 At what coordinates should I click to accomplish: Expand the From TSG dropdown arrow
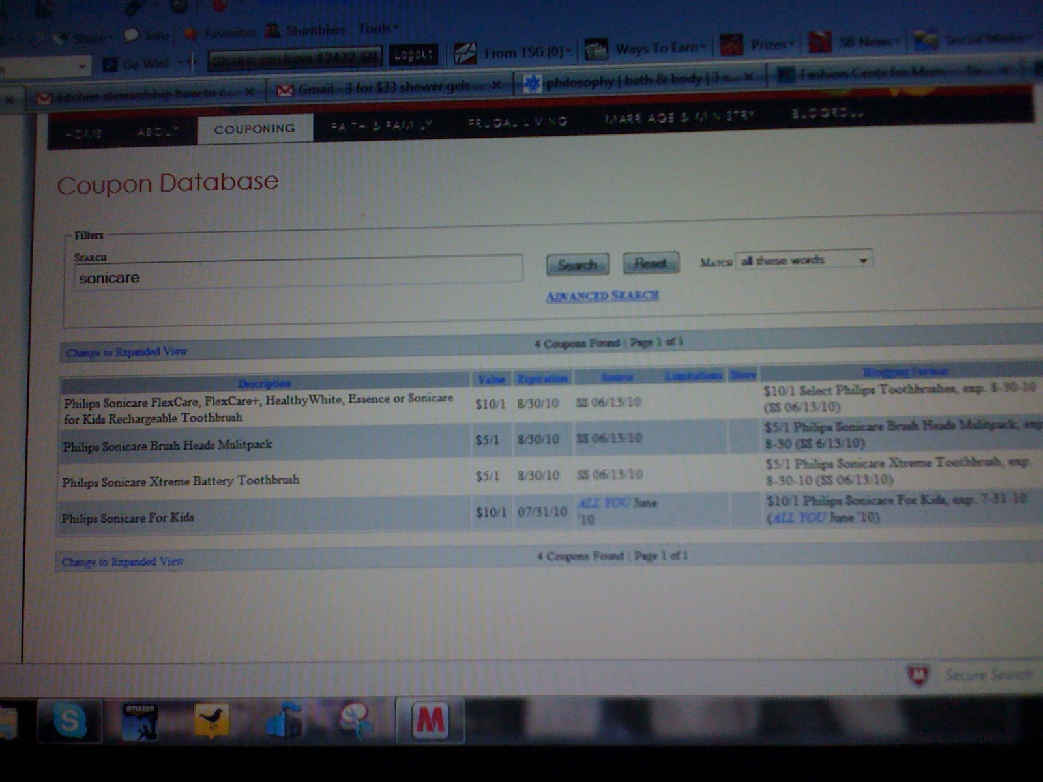(568, 51)
